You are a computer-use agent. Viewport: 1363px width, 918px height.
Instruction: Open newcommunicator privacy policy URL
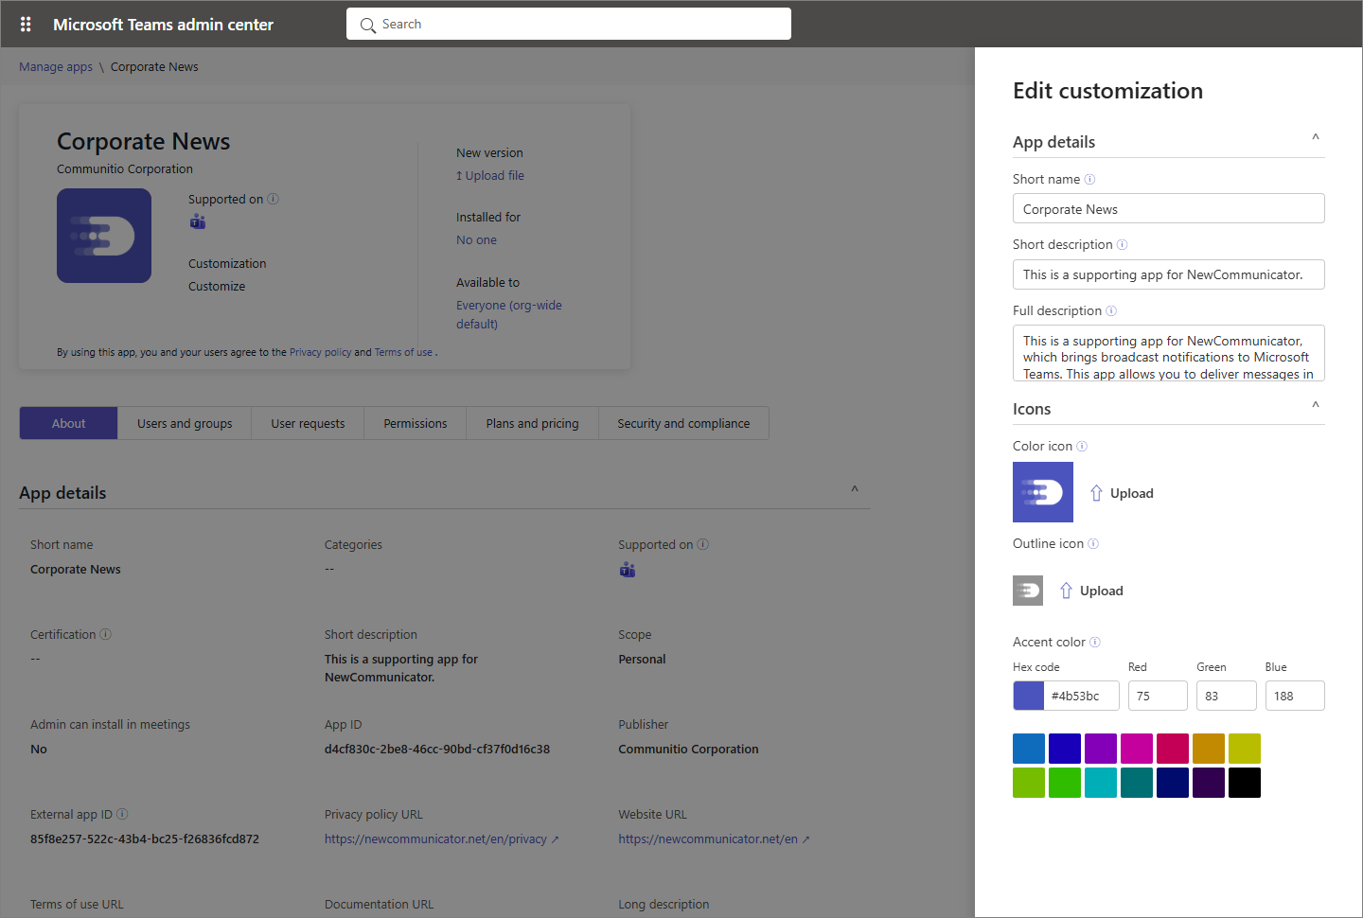[441, 839]
